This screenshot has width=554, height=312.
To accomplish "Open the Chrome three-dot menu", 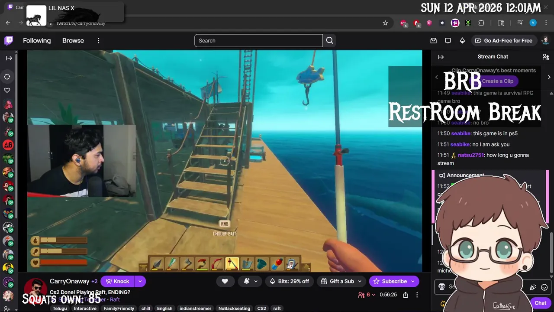I will click(x=545, y=23).
